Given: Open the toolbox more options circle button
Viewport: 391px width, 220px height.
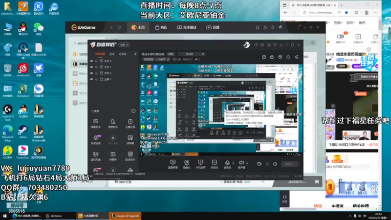Looking at the screenshot, I should tap(133, 111).
